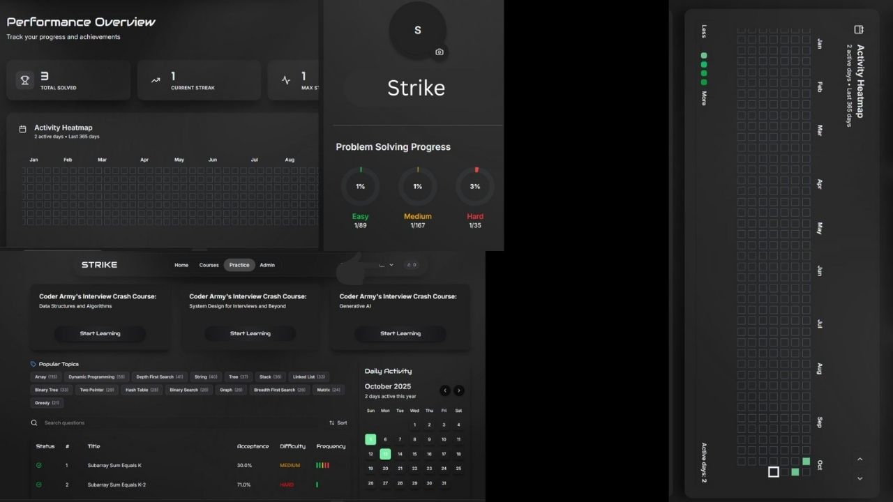Click the camera icon on the profile avatar
Viewport: 893px width, 502px height.
pyautogui.click(x=439, y=52)
